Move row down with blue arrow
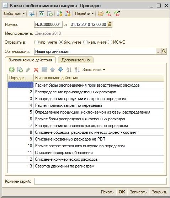170x198 pixels. point(60,70)
